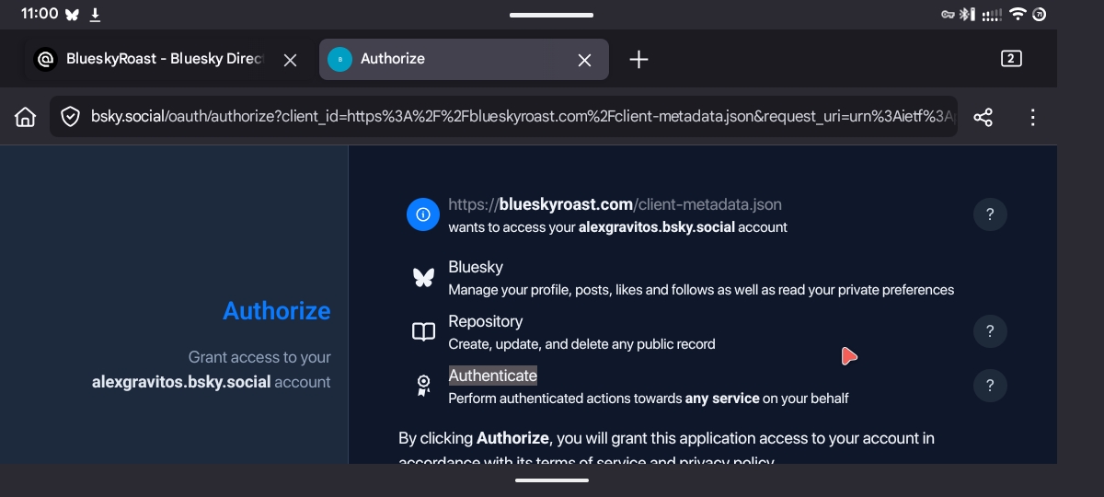Tap the Authenticate badge icon
1104x497 pixels.
[x=423, y=386]
